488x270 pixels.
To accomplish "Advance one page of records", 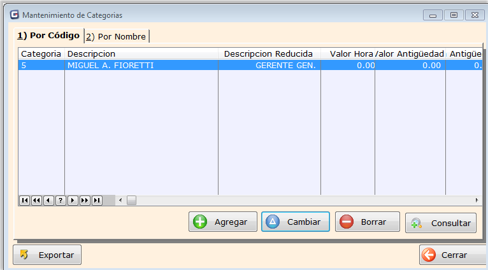I will point(85,201).
